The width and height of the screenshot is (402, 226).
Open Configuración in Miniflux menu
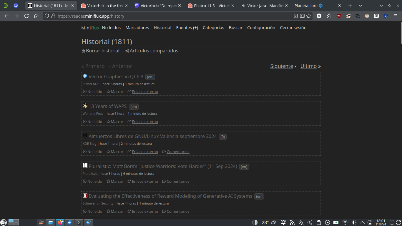click(x=261, y=28)
